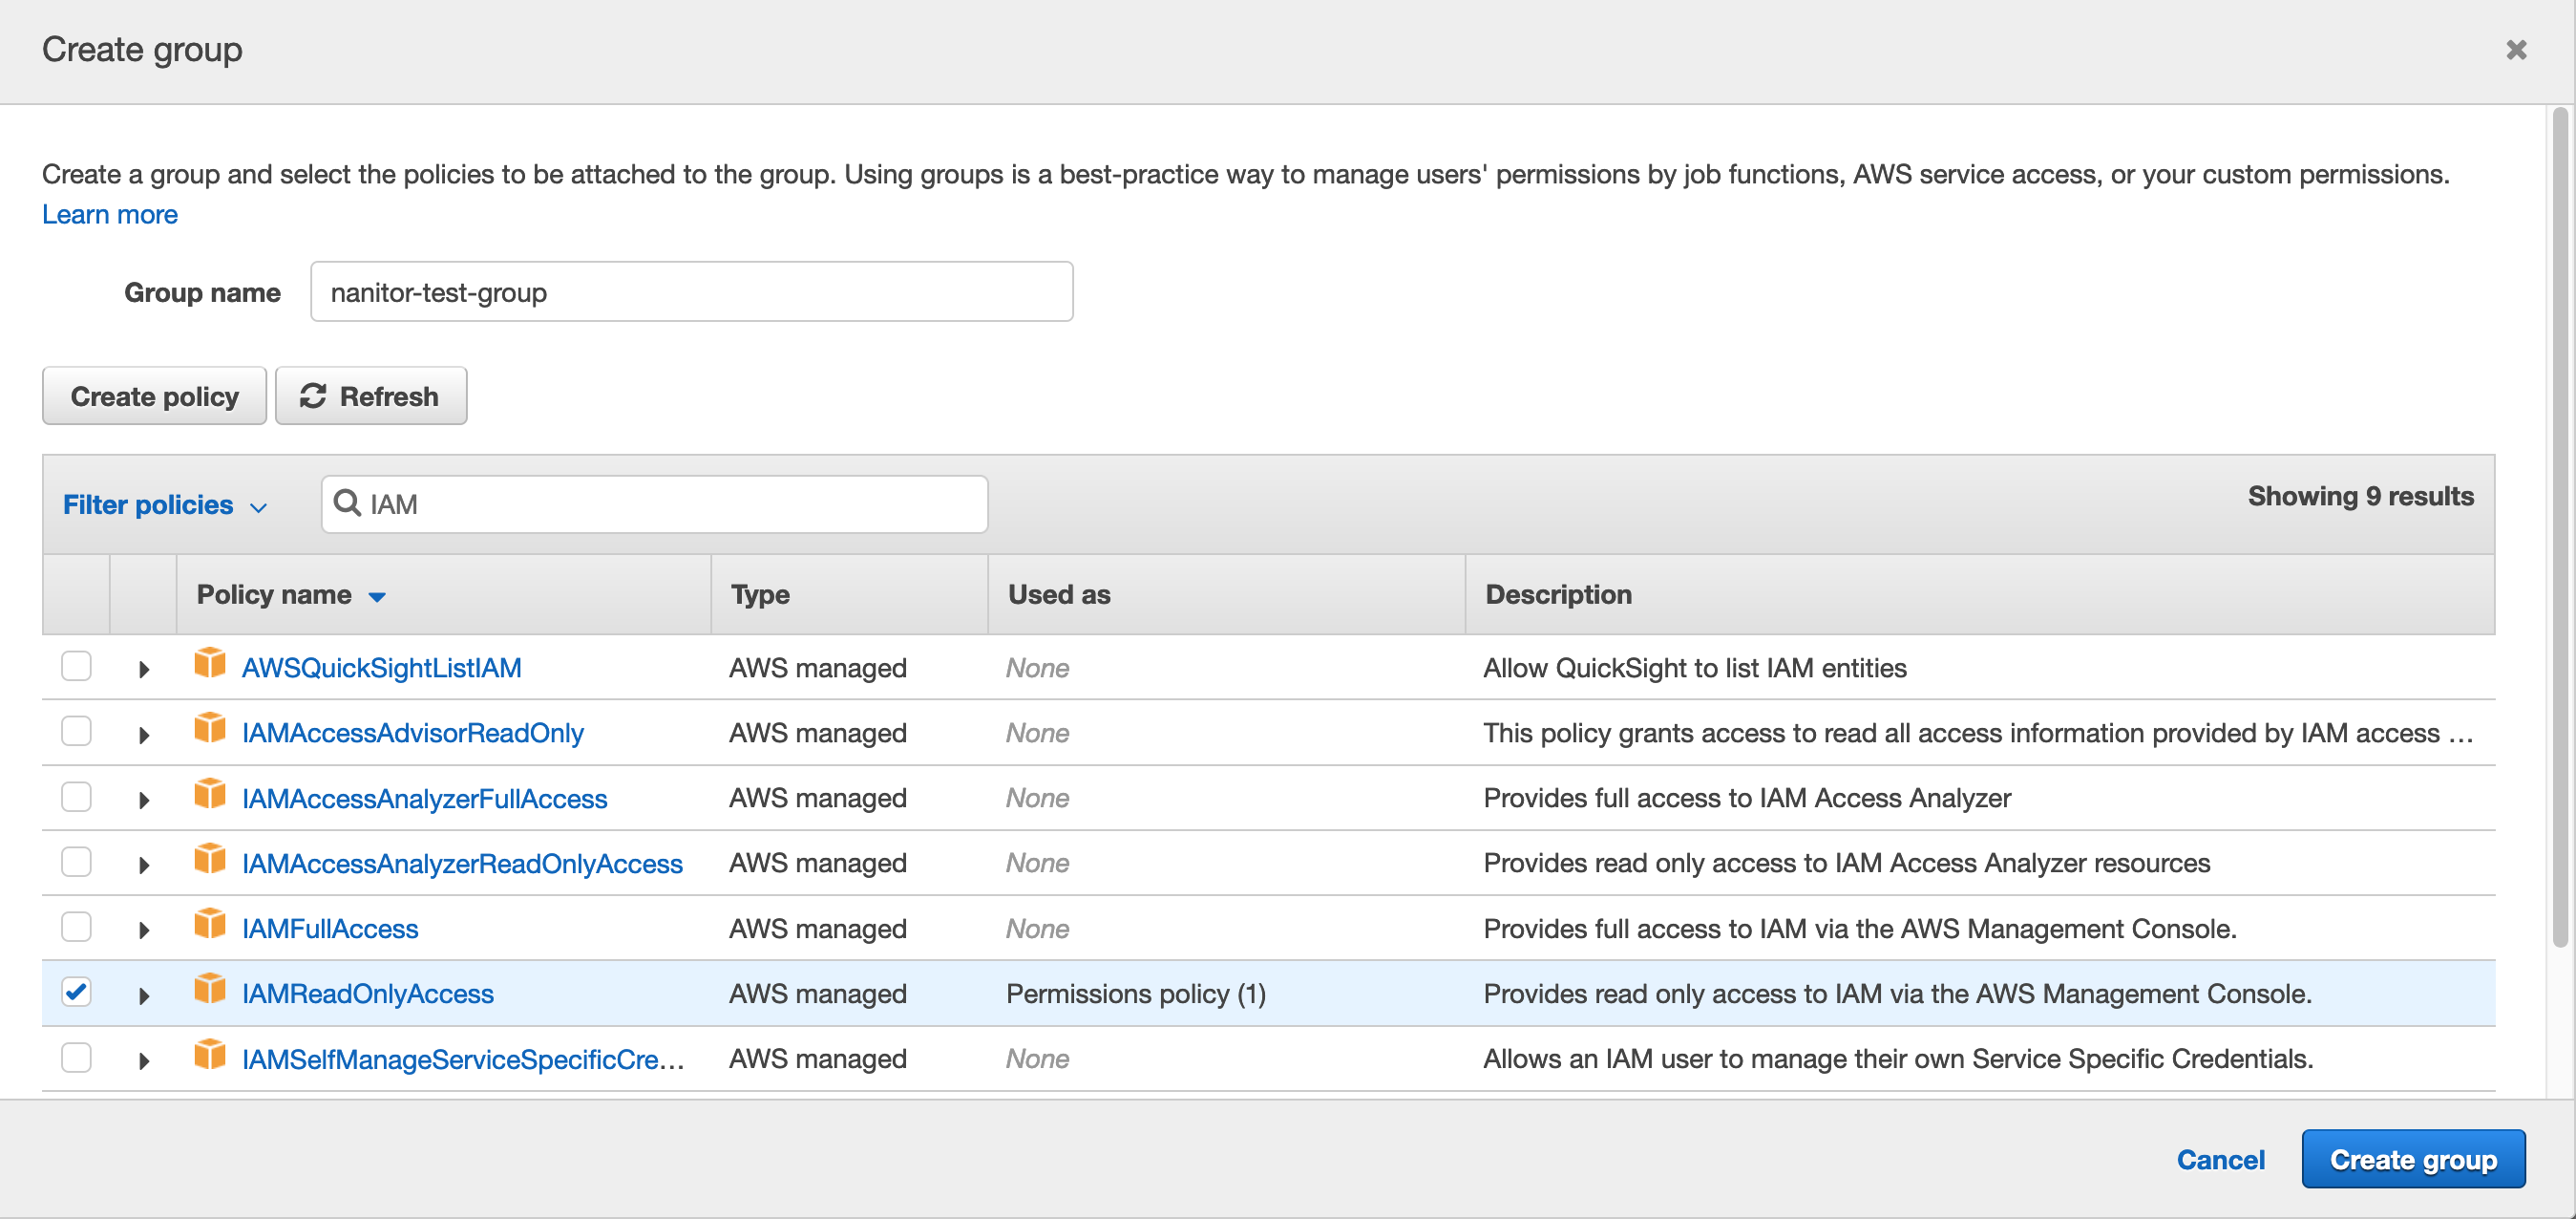Image resolution: width=2576 pixels, height=1219 pixels.
Task: Expand the IAMSelfManageServiceSpecificCredentials row arrow
Action: coord(144,1060)
